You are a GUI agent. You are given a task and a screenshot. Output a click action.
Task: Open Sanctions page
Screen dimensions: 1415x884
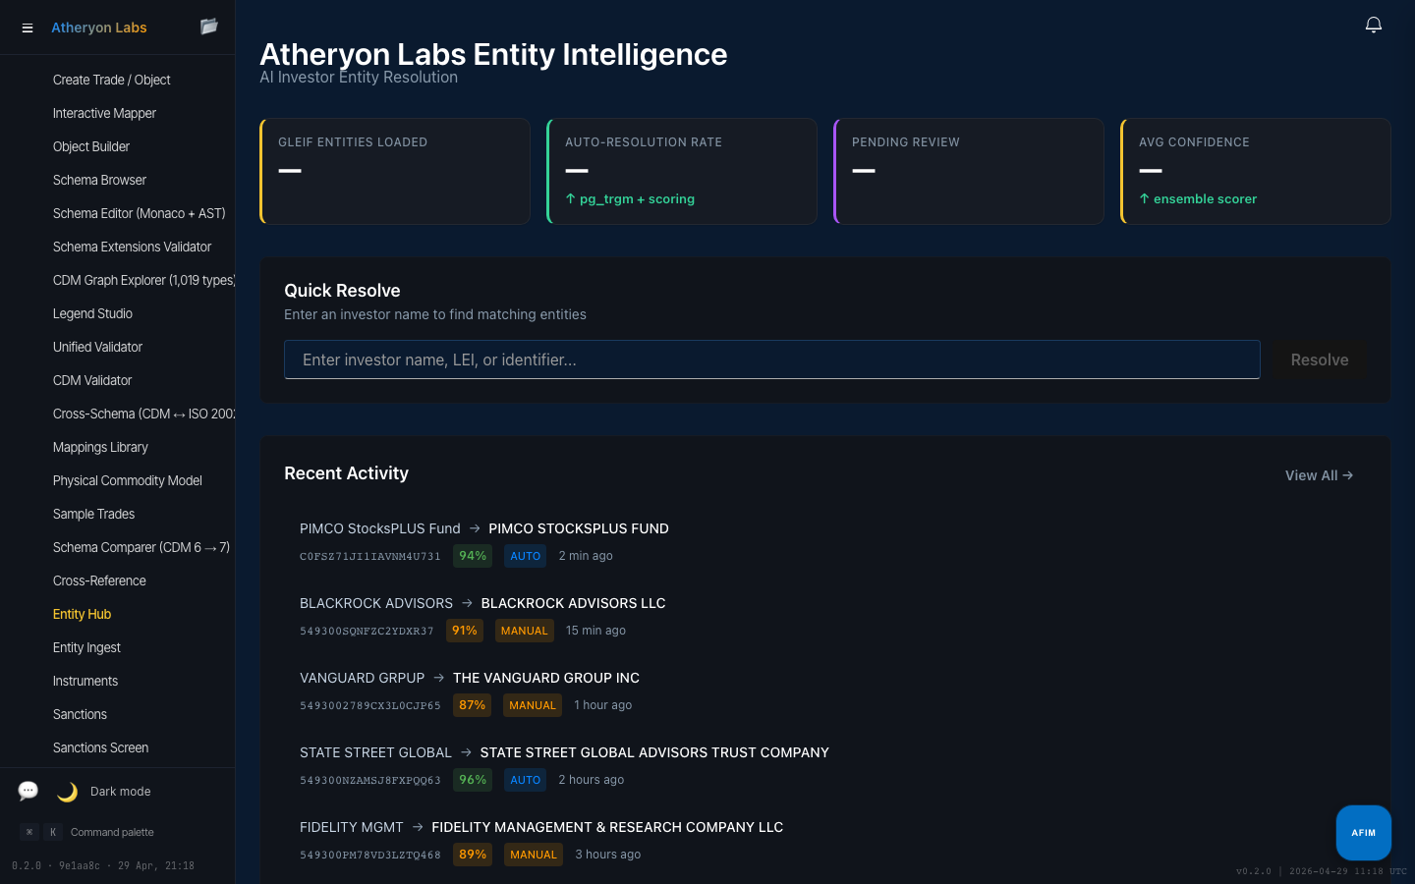[x=80, y=714]
